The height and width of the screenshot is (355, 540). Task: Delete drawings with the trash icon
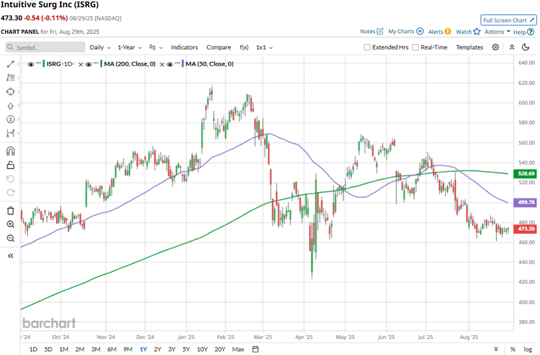[10, 210]
